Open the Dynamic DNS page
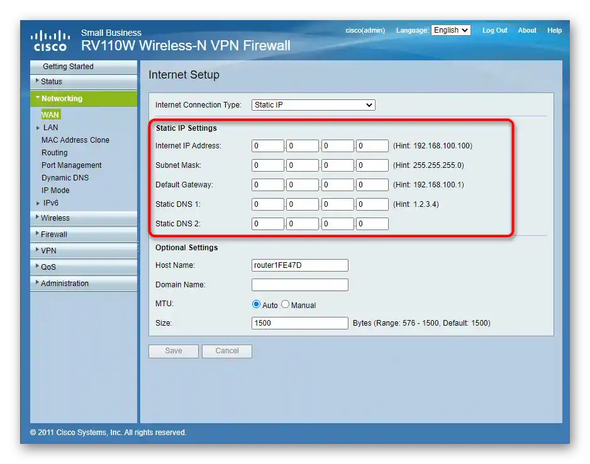Image resolution: width=590 pixels, height=464 pixels. click(x=65, y=178)
